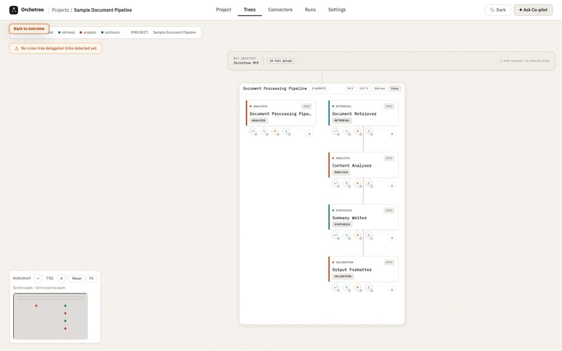Screen dimensions: 562x351
Task: Click the Projects breadcrumb link
Action: click(x=60, y=10)
